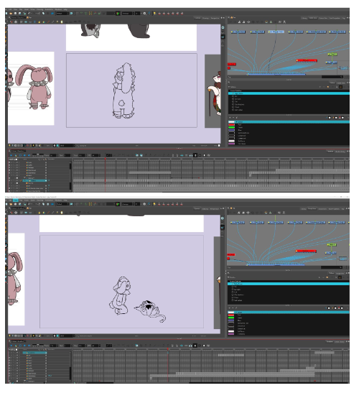359x393 pixels.
Task: Switch to the Camera tab in upper view
Action: click(x=197, y=18)
